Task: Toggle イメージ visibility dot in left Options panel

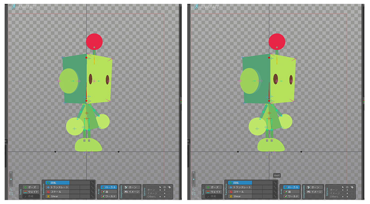Action: [x=165, y=193]
